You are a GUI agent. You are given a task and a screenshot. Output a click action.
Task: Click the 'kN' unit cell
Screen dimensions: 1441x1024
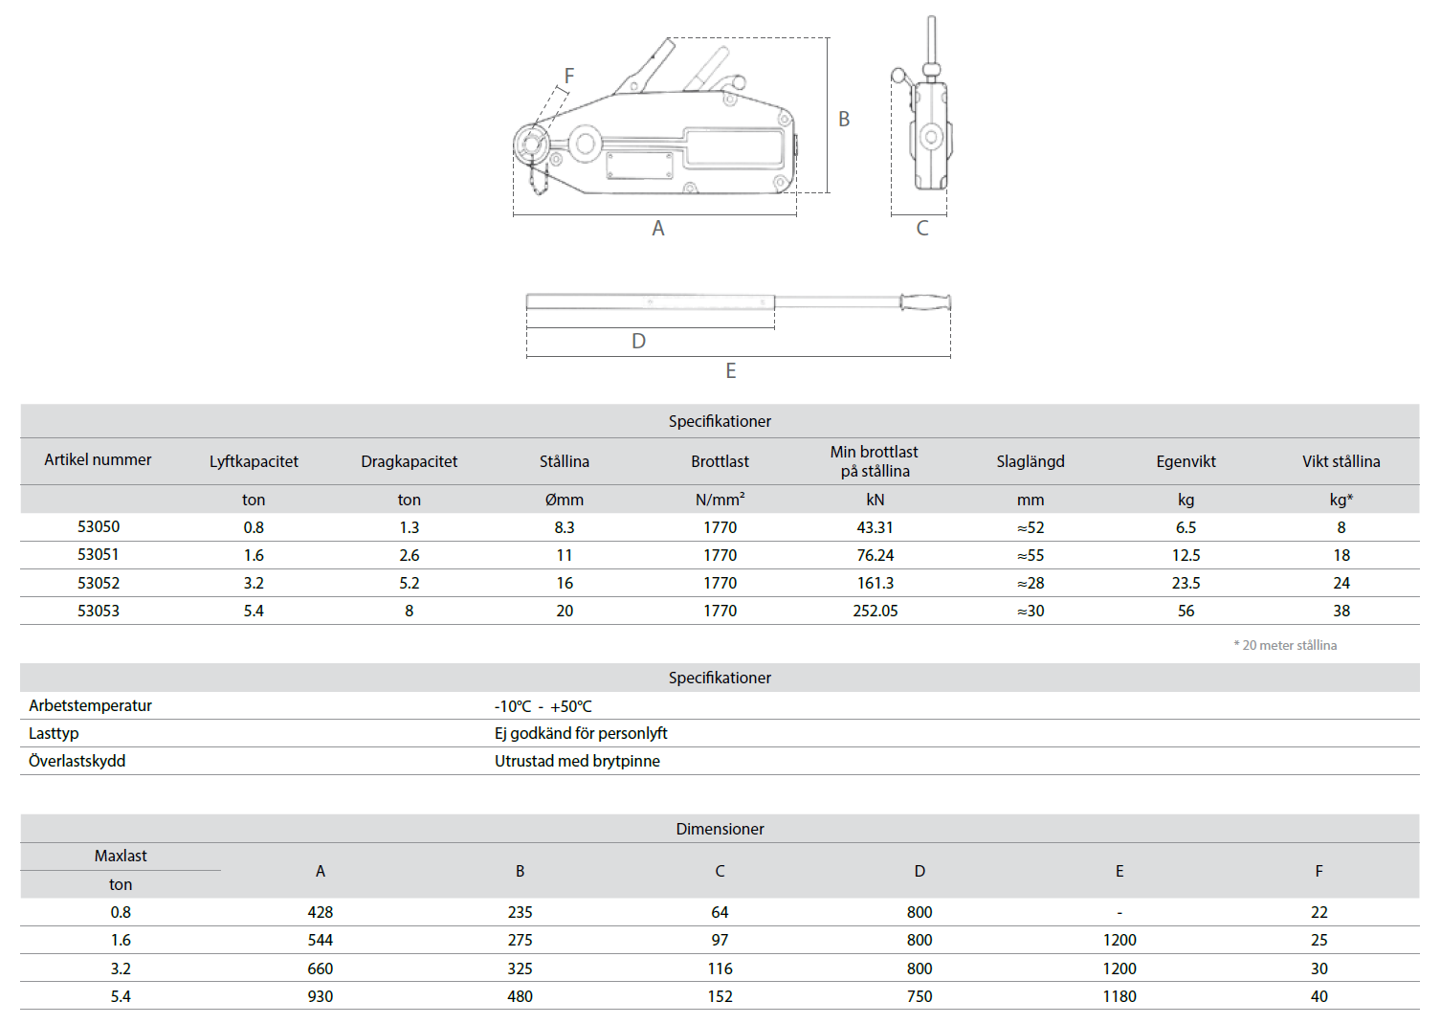[876, 500]
